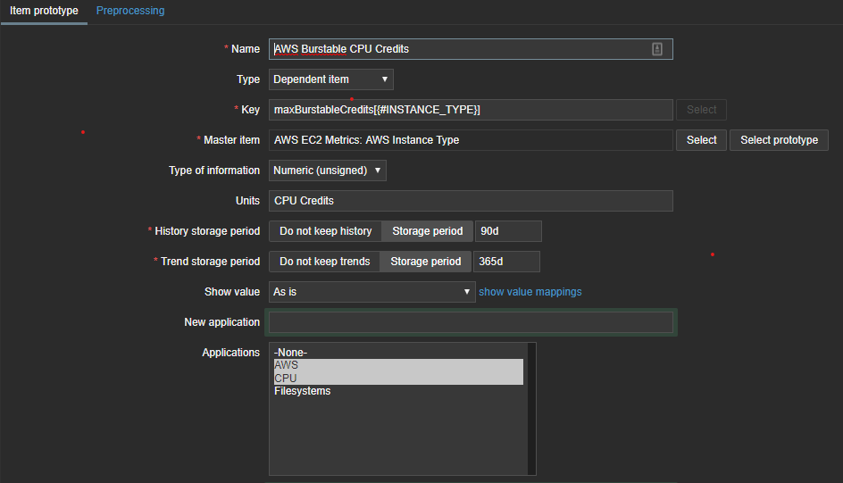Choose Storage period for History storage
The image size is (843, 483).
(x=428, y=231)
